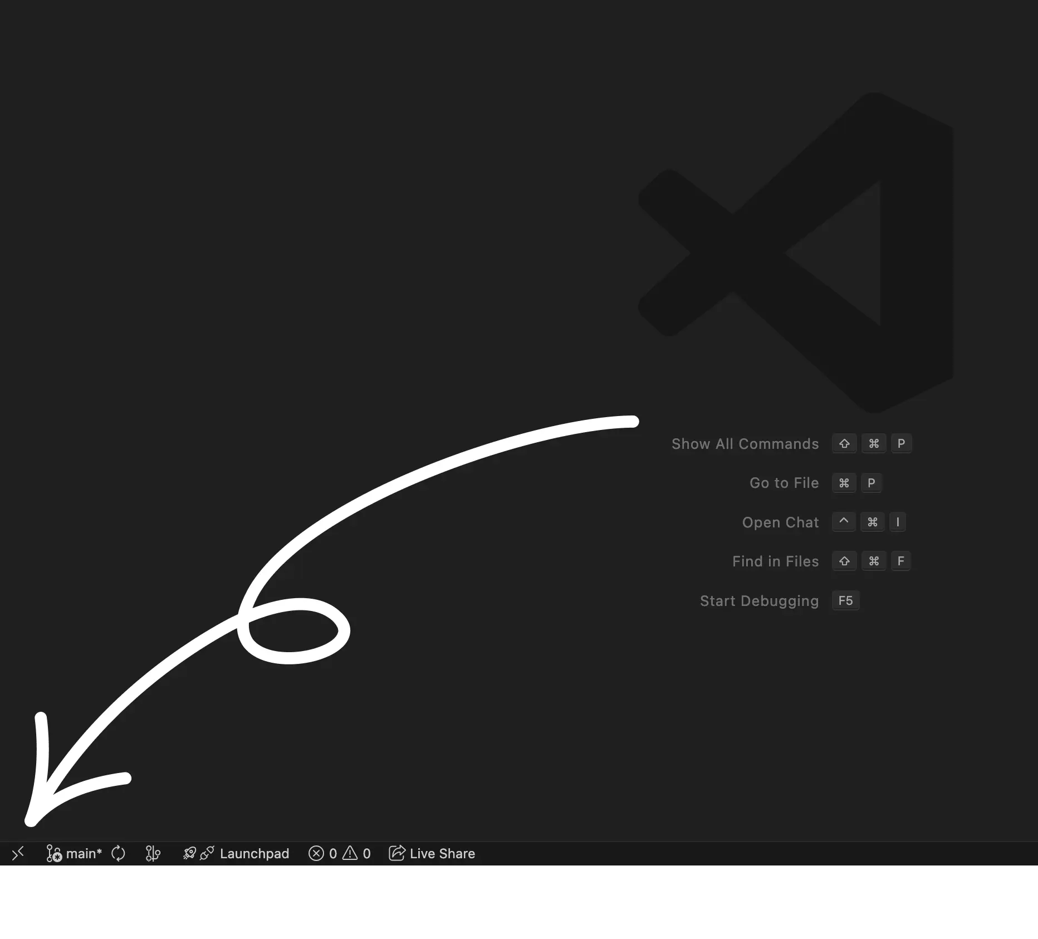
Task: Click the warnings triangle icon
Action: 350,853
